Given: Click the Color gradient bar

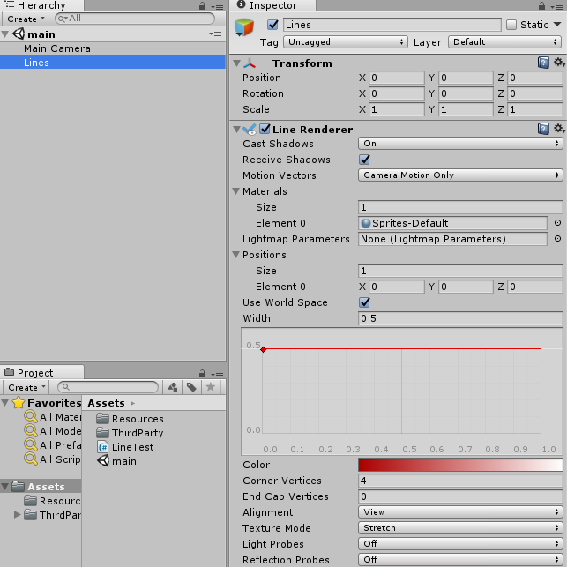Looking at the screenshot, I should point(460,465).
